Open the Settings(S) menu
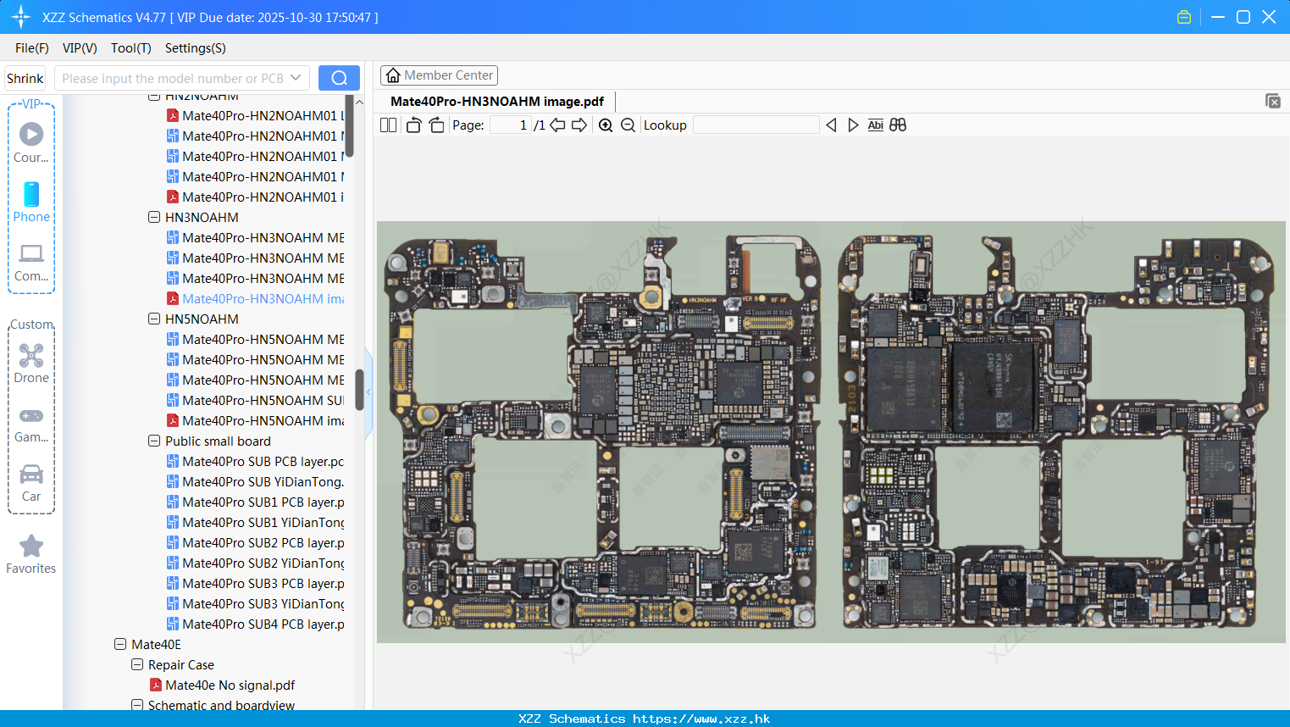 (x=196, y=48)
